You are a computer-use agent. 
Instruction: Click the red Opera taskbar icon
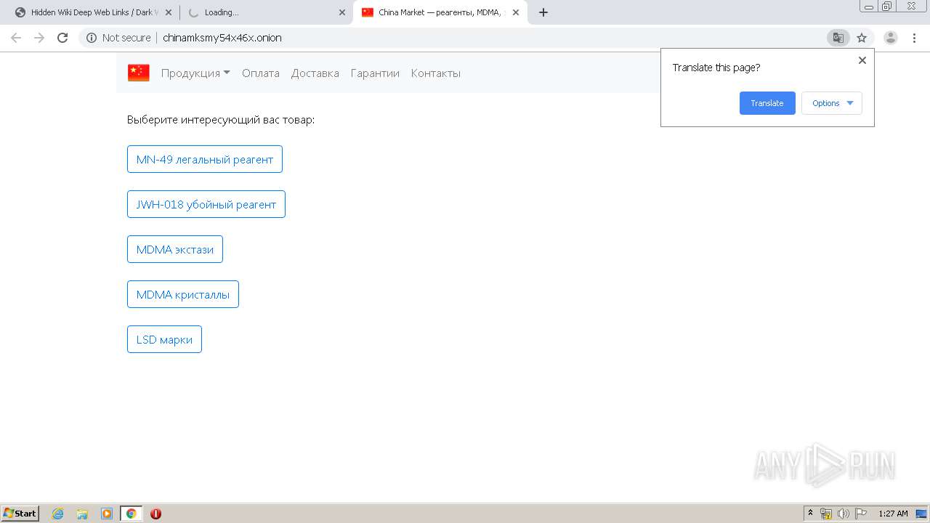pos(155,514)
